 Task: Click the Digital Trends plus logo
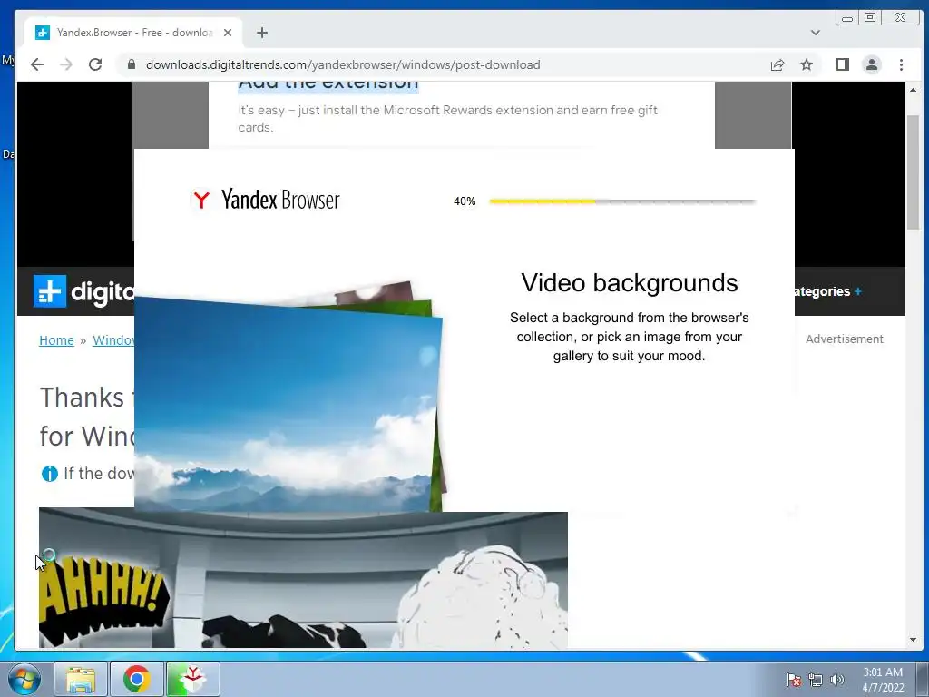50,291
